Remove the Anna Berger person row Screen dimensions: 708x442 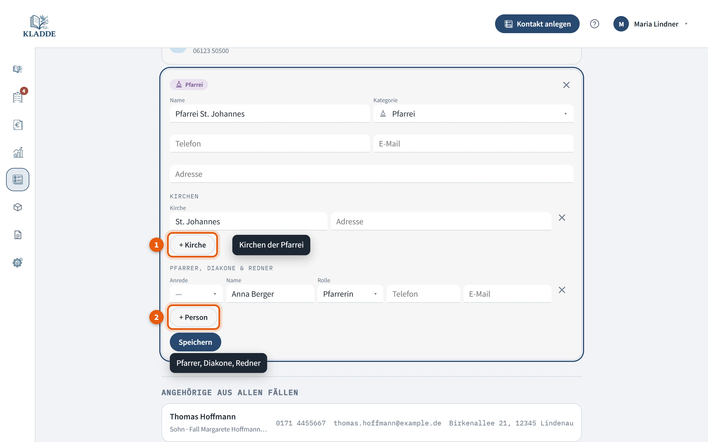point(562,290)
